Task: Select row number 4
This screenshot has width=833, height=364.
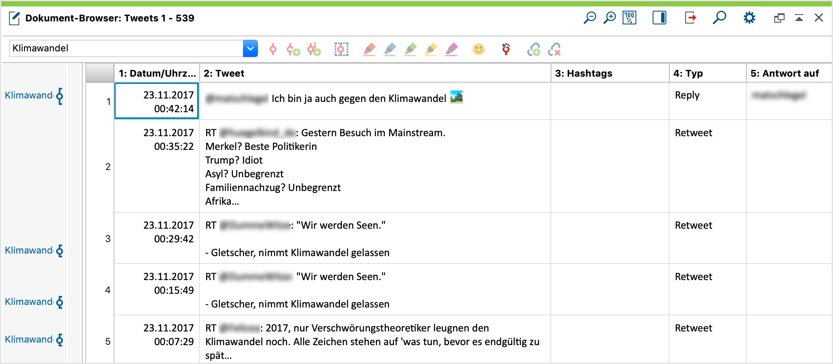Action: click(x=100, y=290)
